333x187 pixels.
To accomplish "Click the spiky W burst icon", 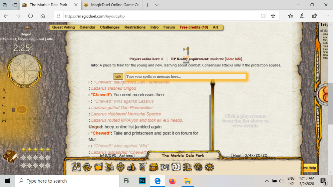I will point(209,167).
